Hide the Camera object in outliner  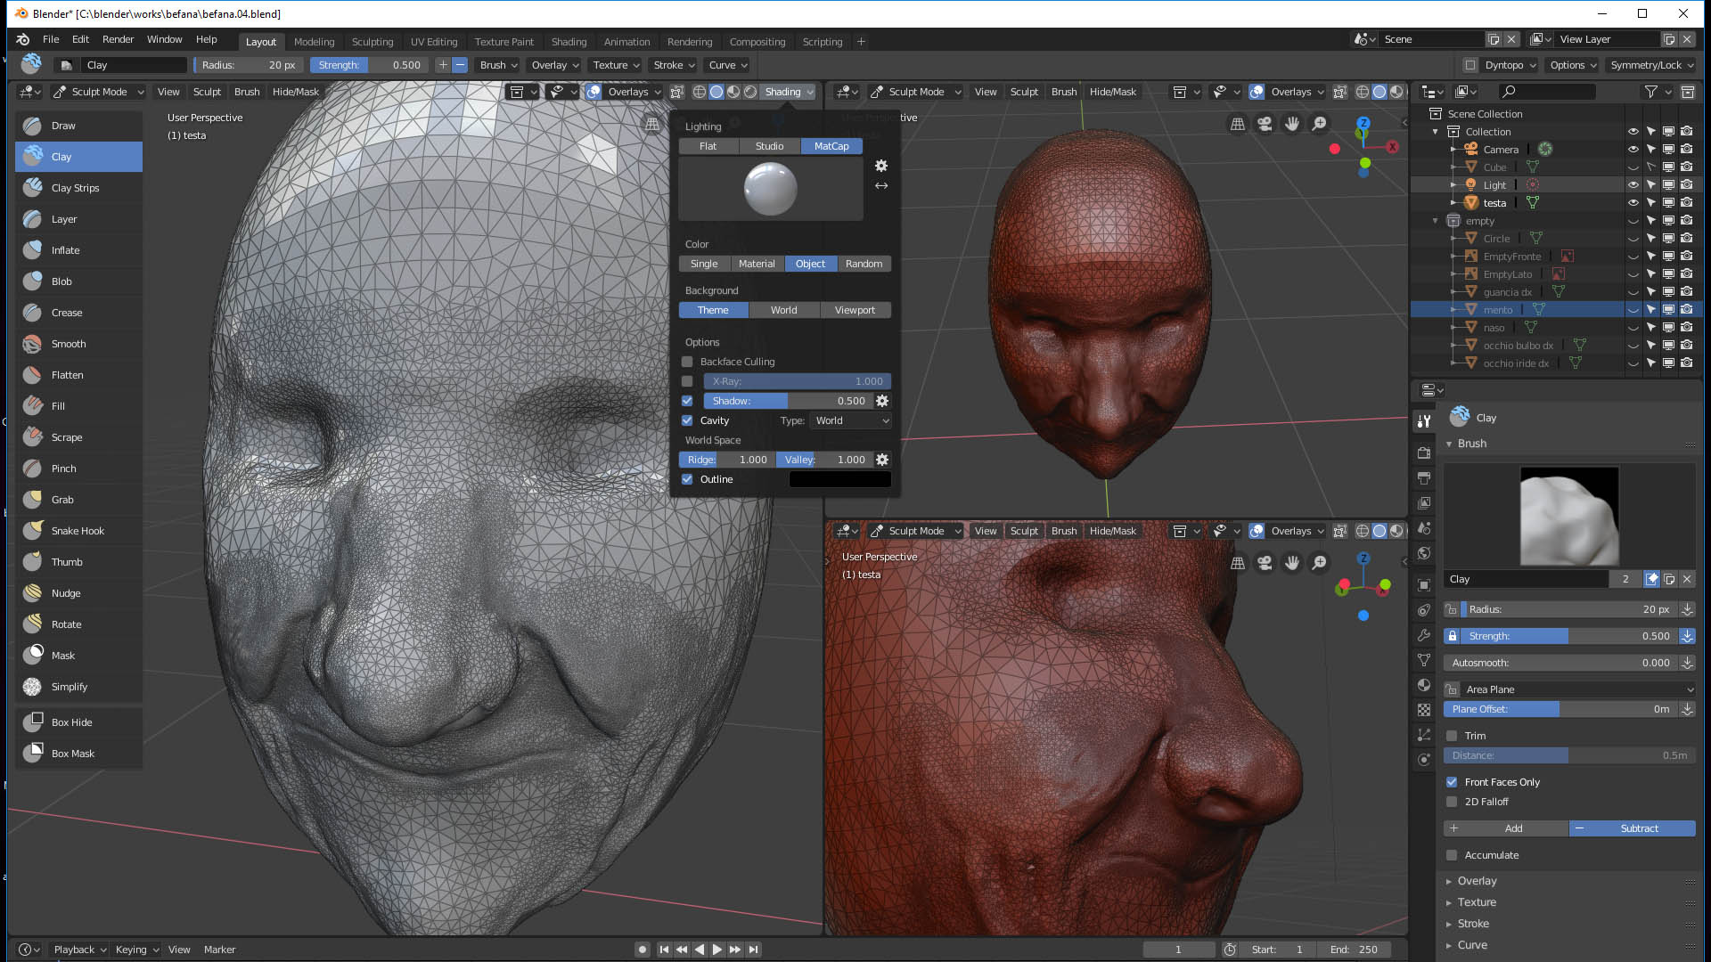click(x=1633, y=150)
